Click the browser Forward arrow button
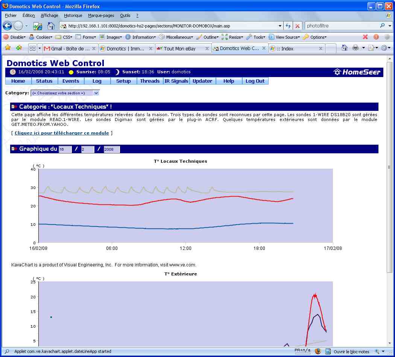Viewport: 395px width, 357px height. point(18,26)
